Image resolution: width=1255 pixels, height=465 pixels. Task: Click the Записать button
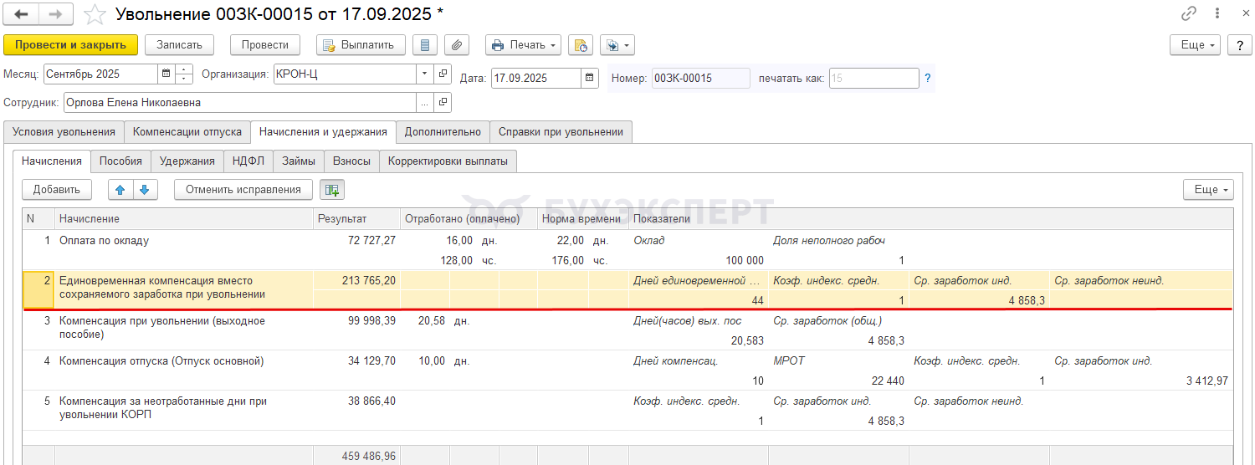coord(179,44)
